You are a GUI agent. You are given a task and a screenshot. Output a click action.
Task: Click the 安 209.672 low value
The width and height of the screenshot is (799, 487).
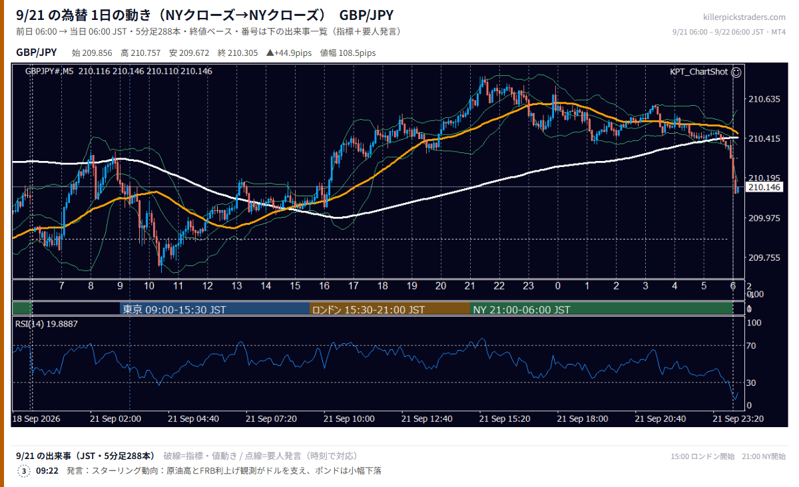[x=189, y=53]
